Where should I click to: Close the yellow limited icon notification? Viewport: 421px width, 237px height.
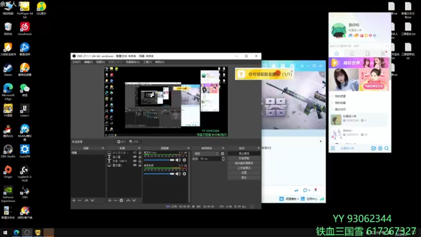pos(292,71)
